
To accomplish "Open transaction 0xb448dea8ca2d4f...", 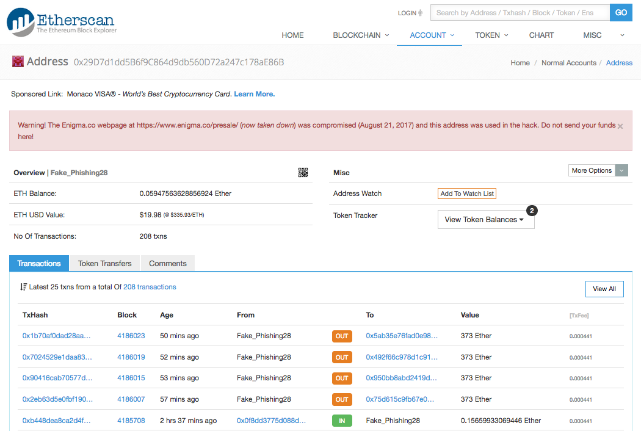I will [x=56, y=421].
